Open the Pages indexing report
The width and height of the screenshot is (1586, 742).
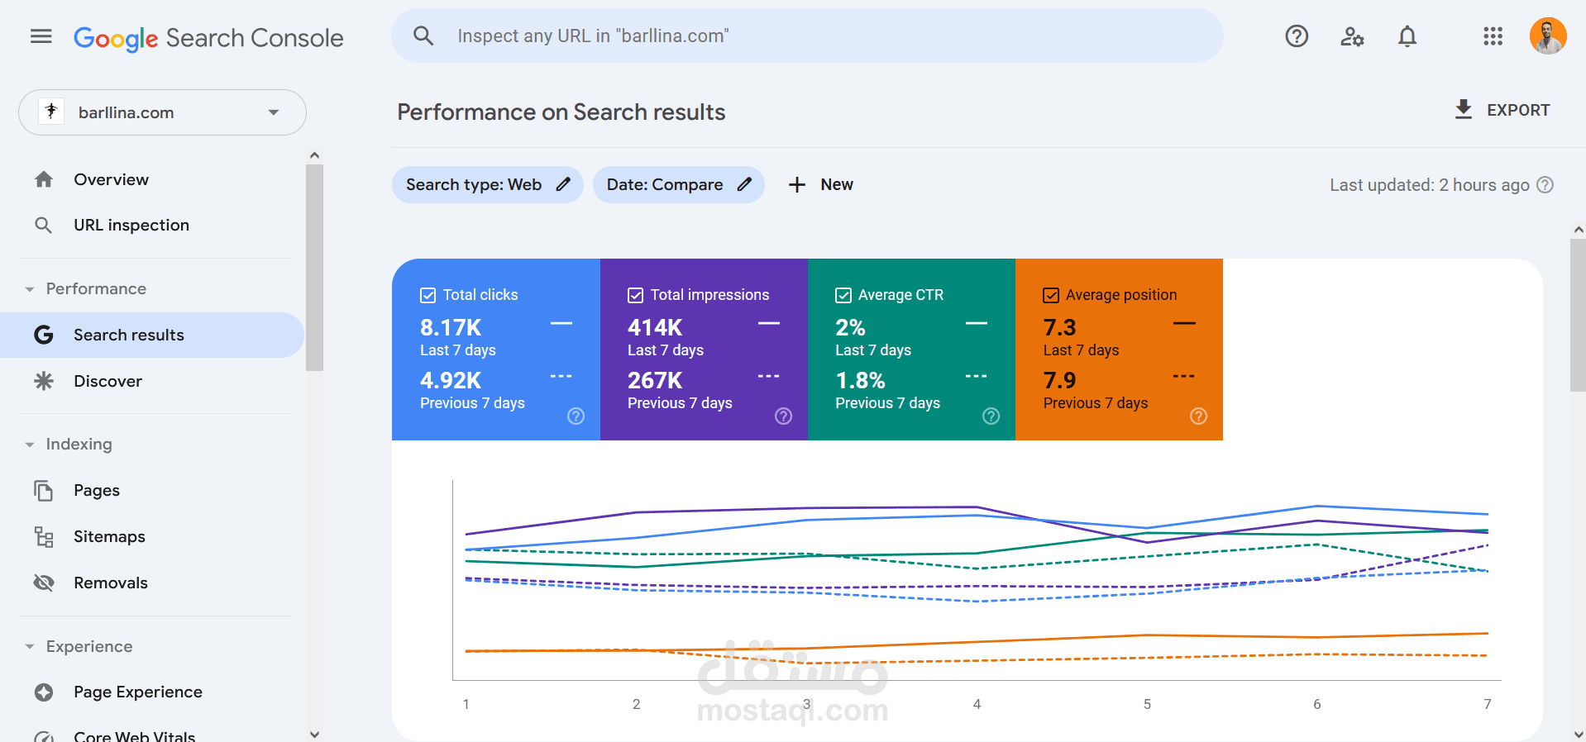point(152,490)
